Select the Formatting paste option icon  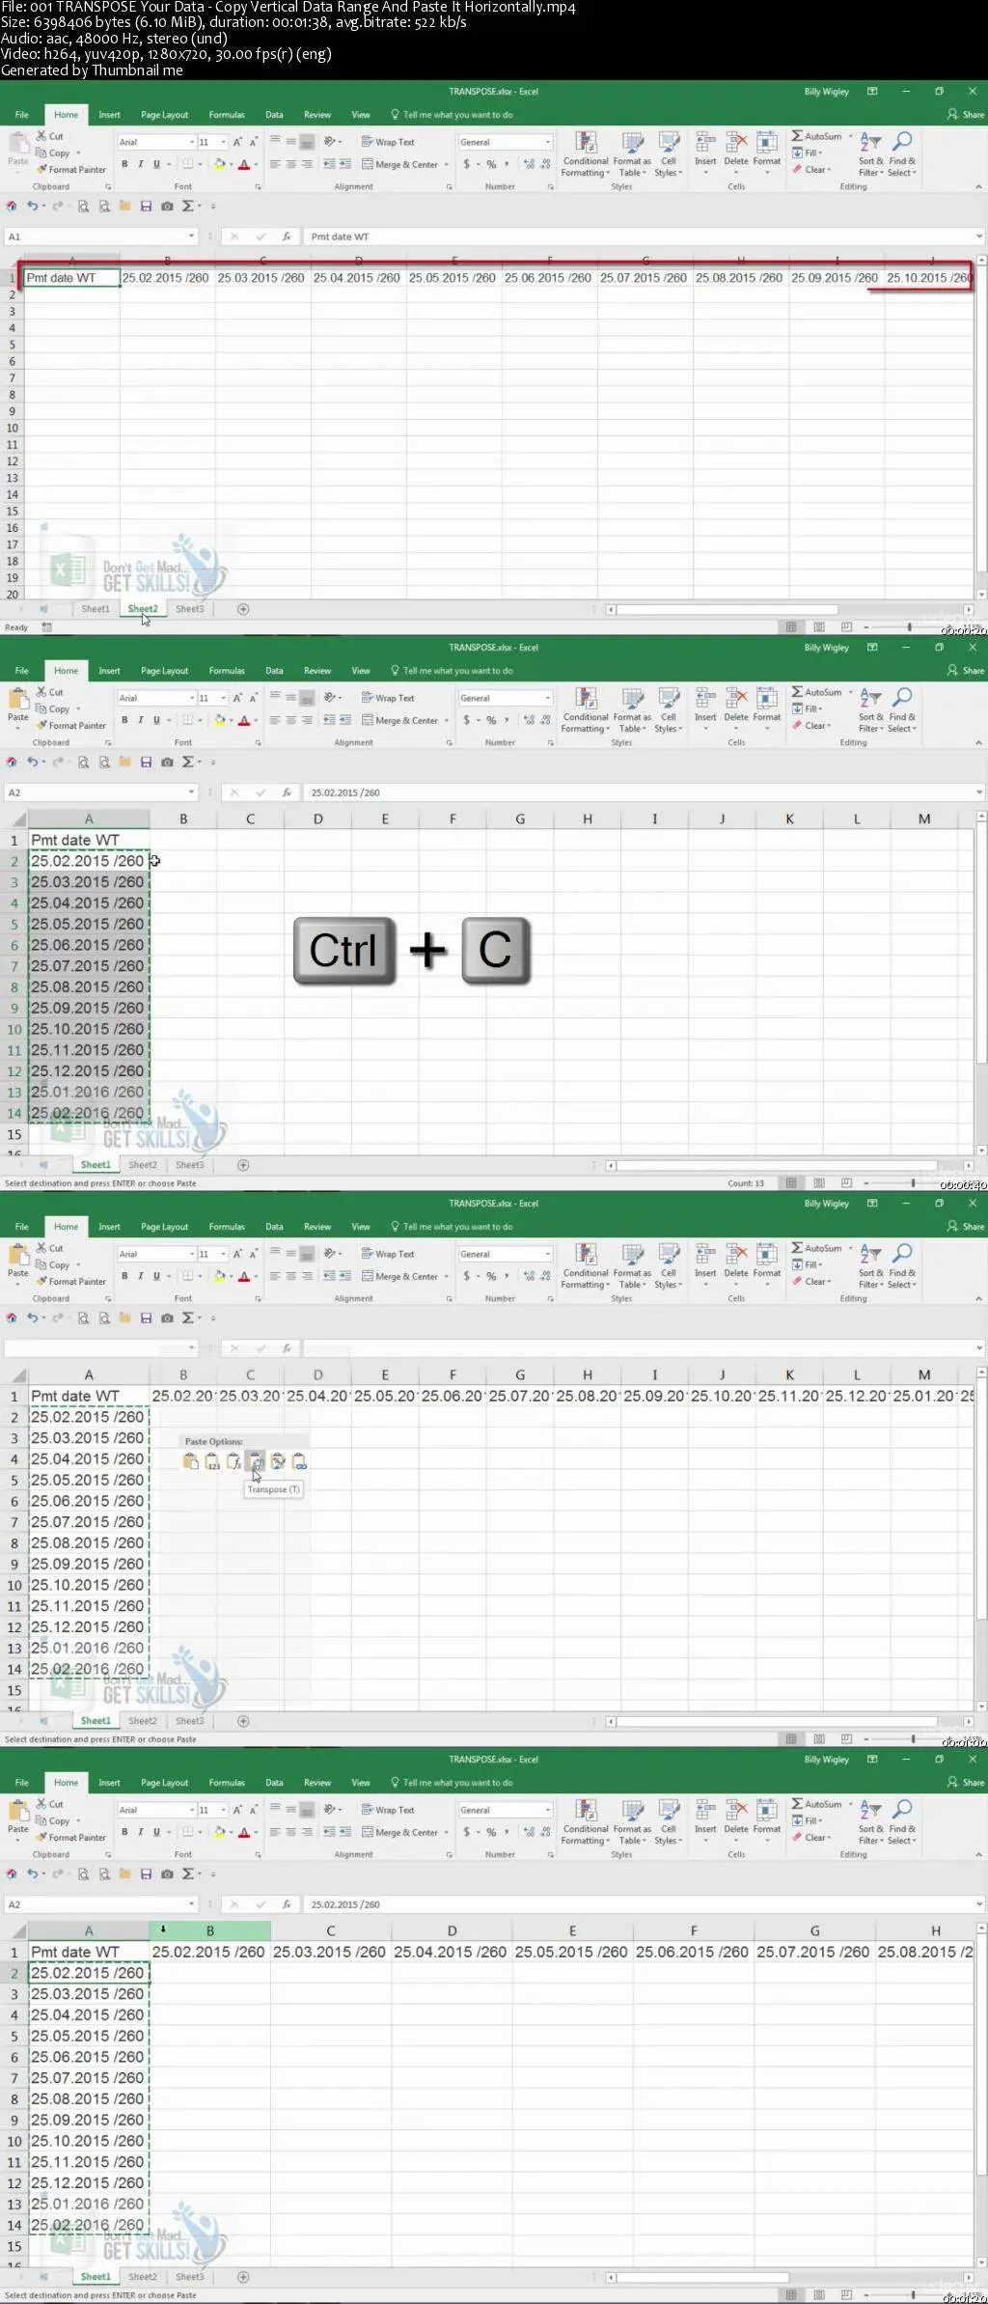pos(278,1461)
